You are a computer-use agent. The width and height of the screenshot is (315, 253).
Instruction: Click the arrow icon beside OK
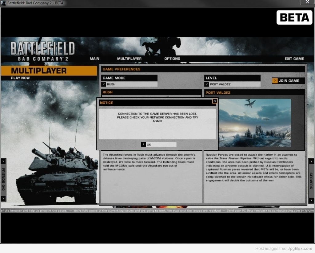(x=143, y=144)
